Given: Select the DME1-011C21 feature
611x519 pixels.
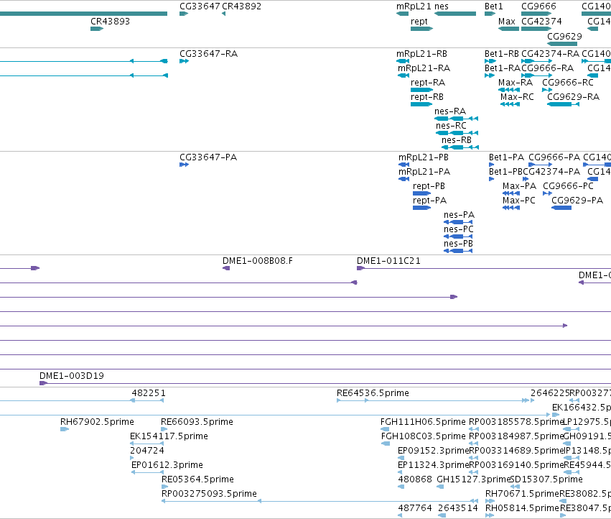Looking at the screenshot, I should point(388,260).
